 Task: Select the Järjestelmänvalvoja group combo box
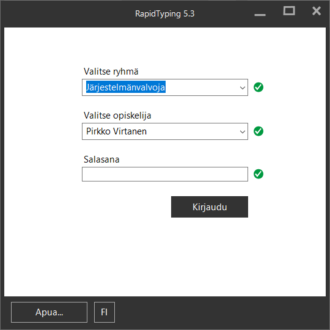(x=165, y=87)
